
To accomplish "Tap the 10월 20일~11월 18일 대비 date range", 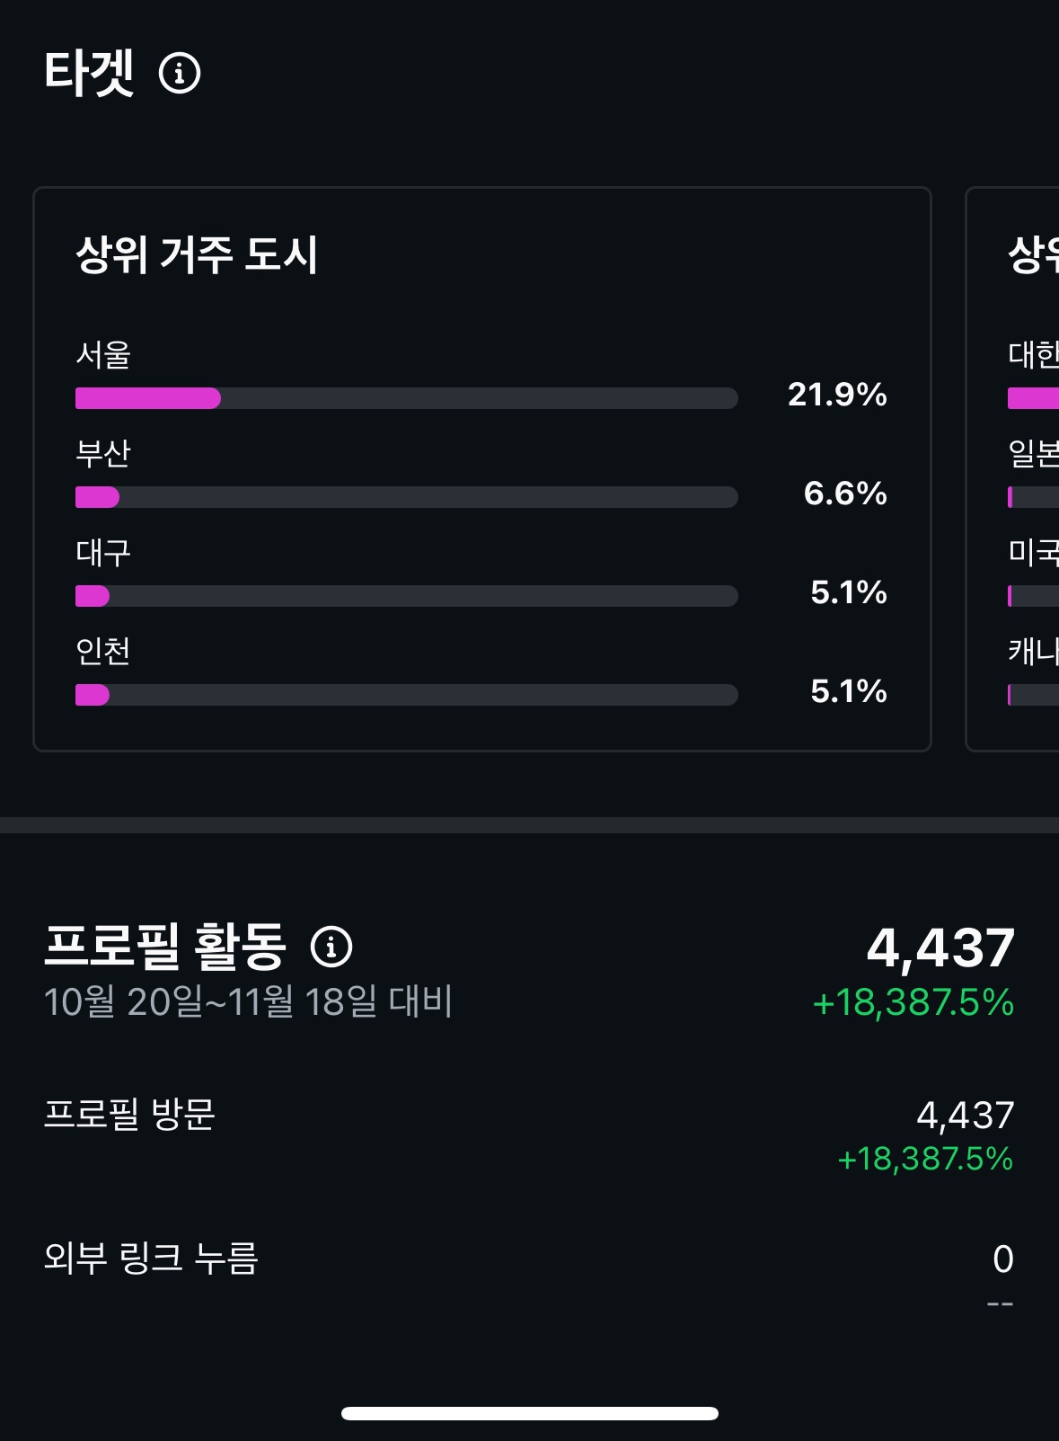I will click(248, 1001).
